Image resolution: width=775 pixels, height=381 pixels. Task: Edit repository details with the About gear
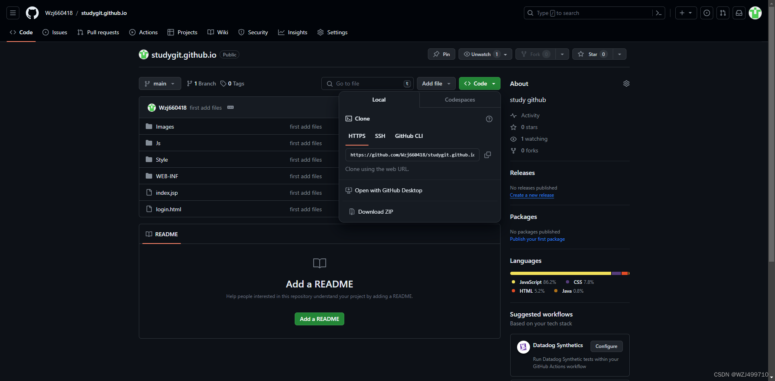tap(626, 83)
